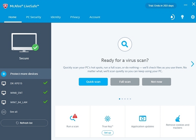Screen dimensions: 196x140
Task: Click the McAfee shield logo
Action: (5, 6)
